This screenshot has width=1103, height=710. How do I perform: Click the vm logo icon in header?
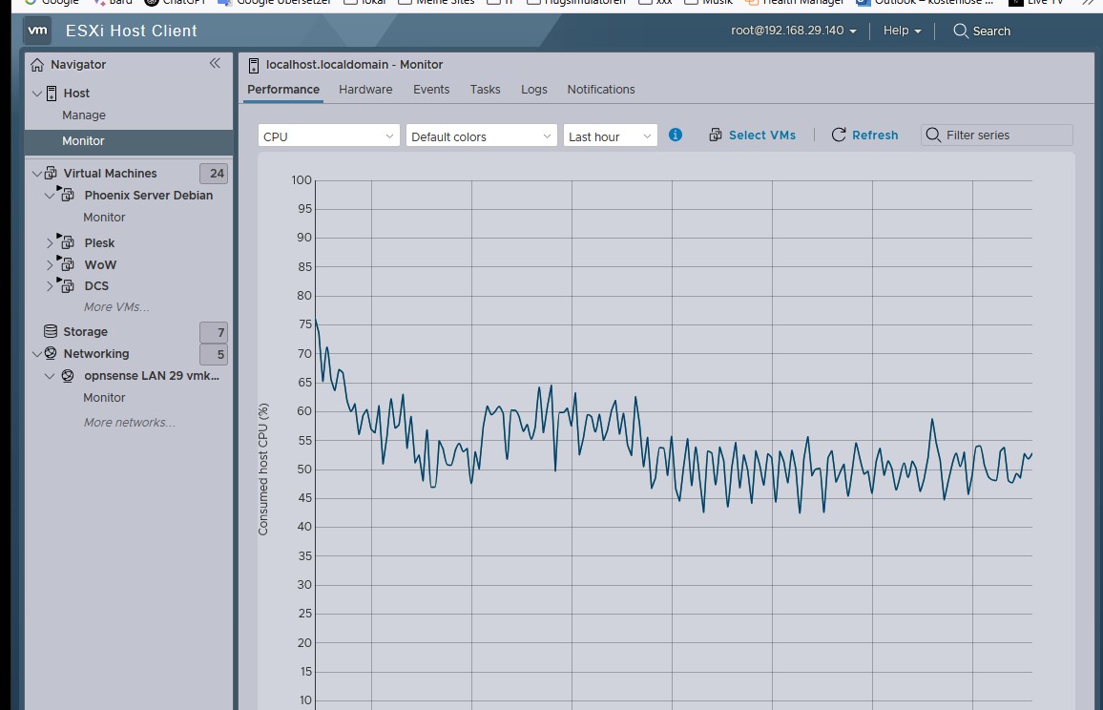37,31
